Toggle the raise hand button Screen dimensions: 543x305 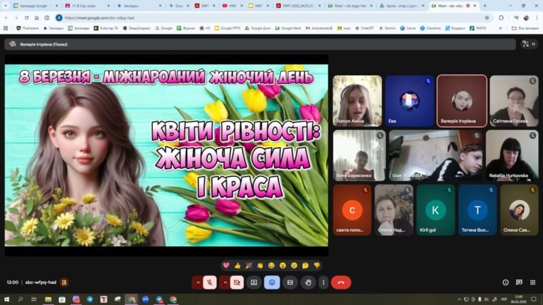point(308,282)
